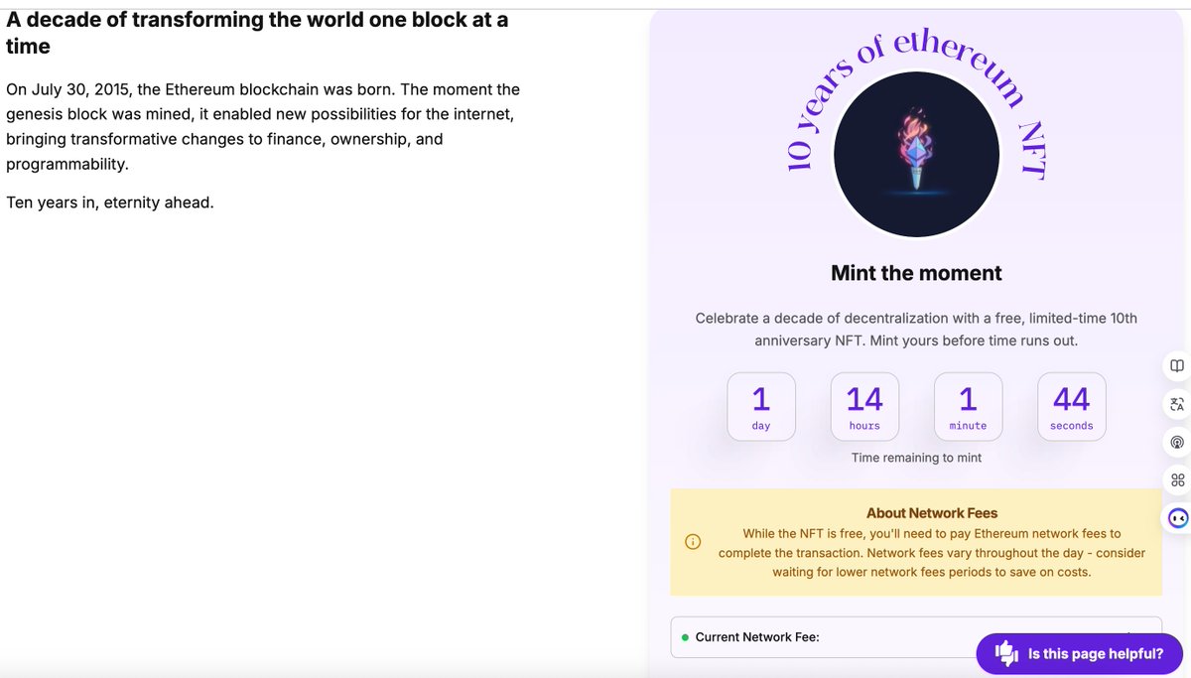The height and width of the screenshot is (678, 1191).
Task: Click the 'About Network Fees' heading
Action: coord(932,513)
